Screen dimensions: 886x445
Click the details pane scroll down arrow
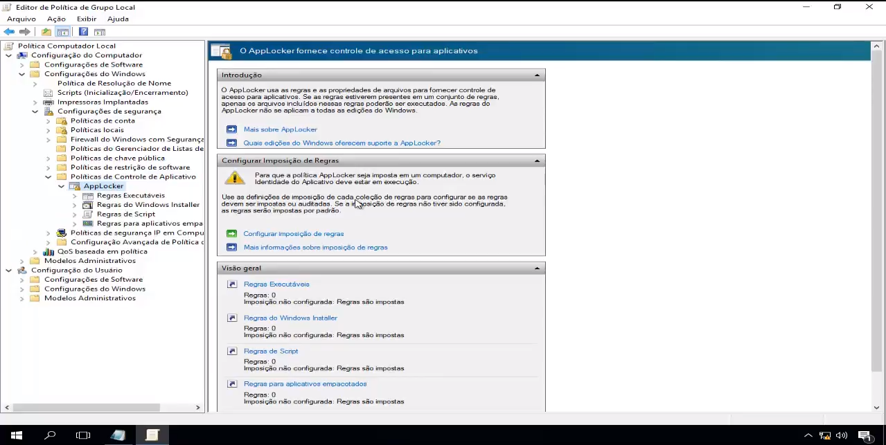pyautogui.click(x=877, y=408)
